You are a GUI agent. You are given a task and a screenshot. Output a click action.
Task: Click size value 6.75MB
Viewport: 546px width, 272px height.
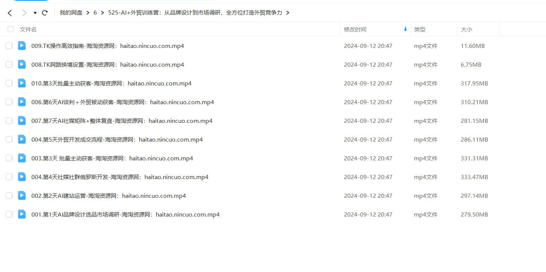471,64
